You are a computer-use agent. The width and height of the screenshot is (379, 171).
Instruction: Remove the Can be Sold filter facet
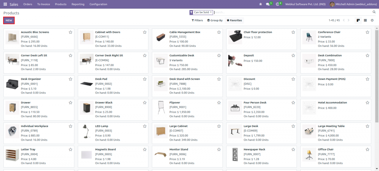click(x=211, y=12)
